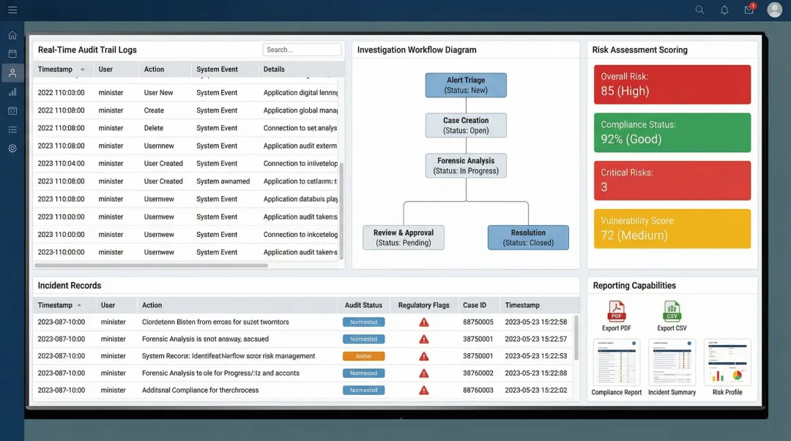Select the highlighted user icon in sidebar
Viewport: 791px width, 441px height.
tap(12, 73)
